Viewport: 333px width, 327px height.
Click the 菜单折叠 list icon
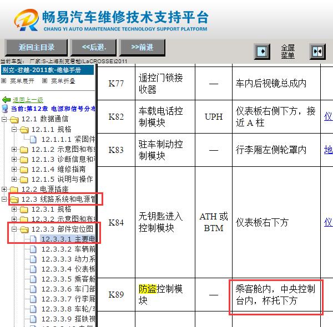(x=44, y=81)
